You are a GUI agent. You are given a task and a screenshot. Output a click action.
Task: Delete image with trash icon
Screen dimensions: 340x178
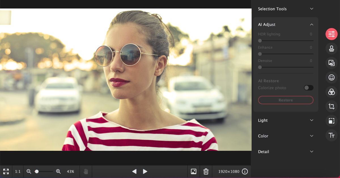point(206,171)
